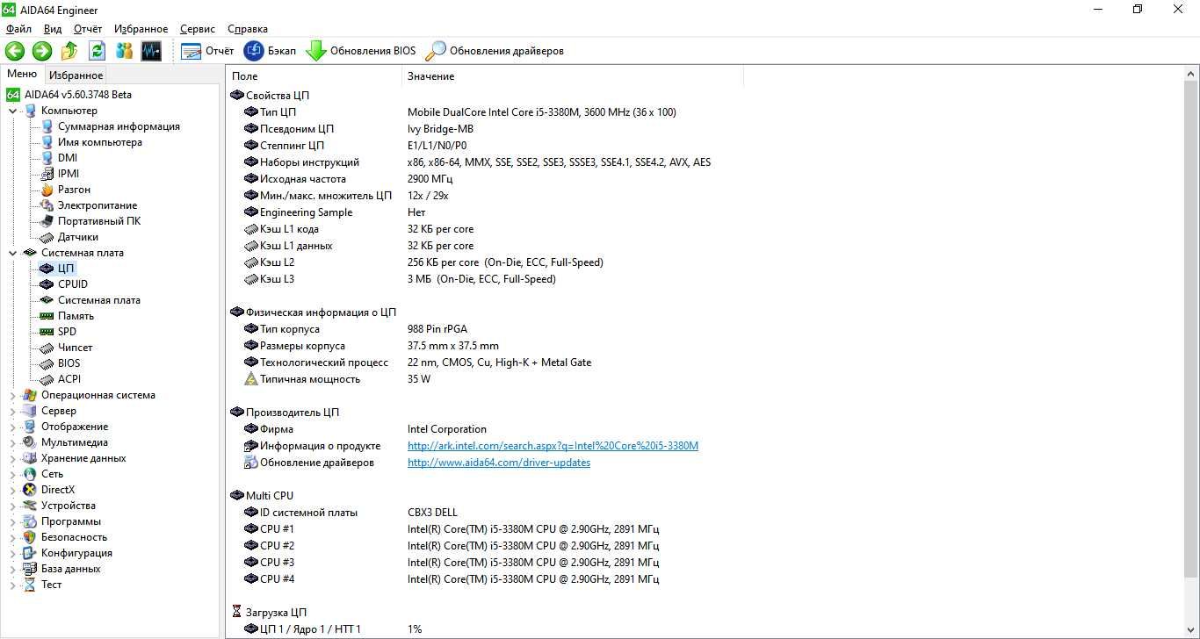Select Электропитание in the tree
This screenshot has height=639, width=1200.
pos(98,205)
